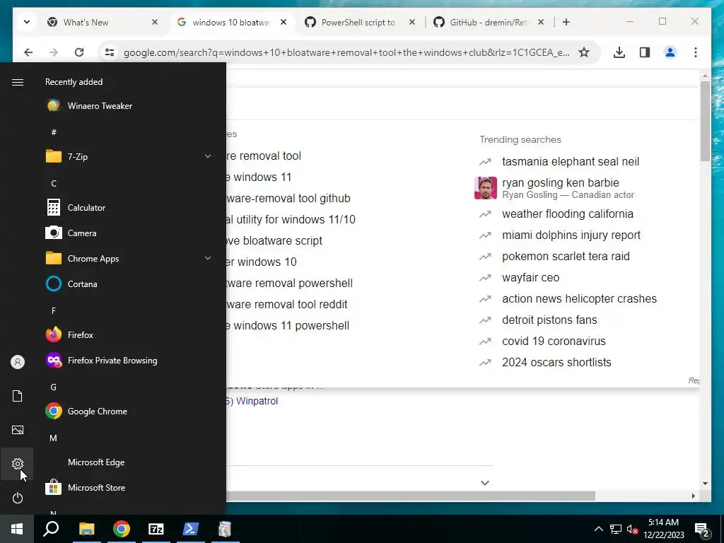Select trending search ryan gosling ken barbie

560,183
